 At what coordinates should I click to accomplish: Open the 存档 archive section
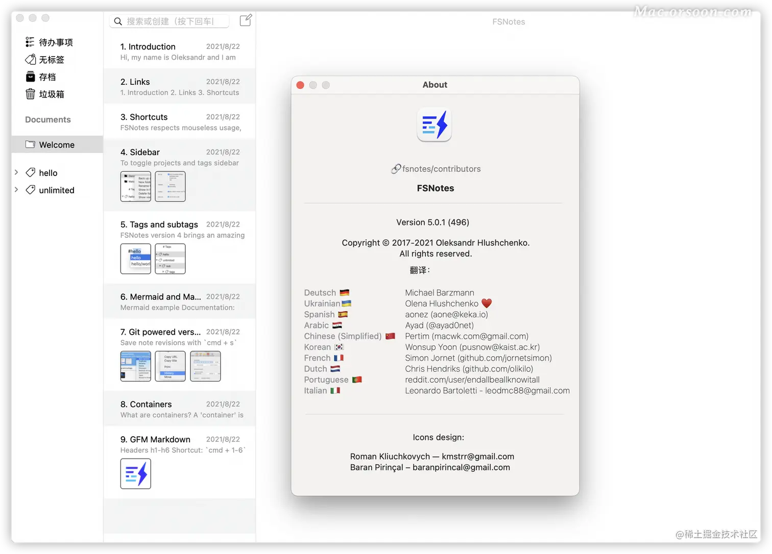click(x=47, y=77)
